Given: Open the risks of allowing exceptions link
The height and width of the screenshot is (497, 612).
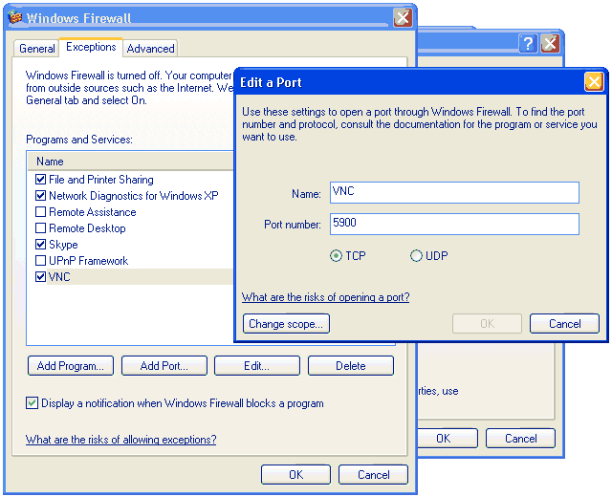Looking at the screenshot, I should click(120, 440).
